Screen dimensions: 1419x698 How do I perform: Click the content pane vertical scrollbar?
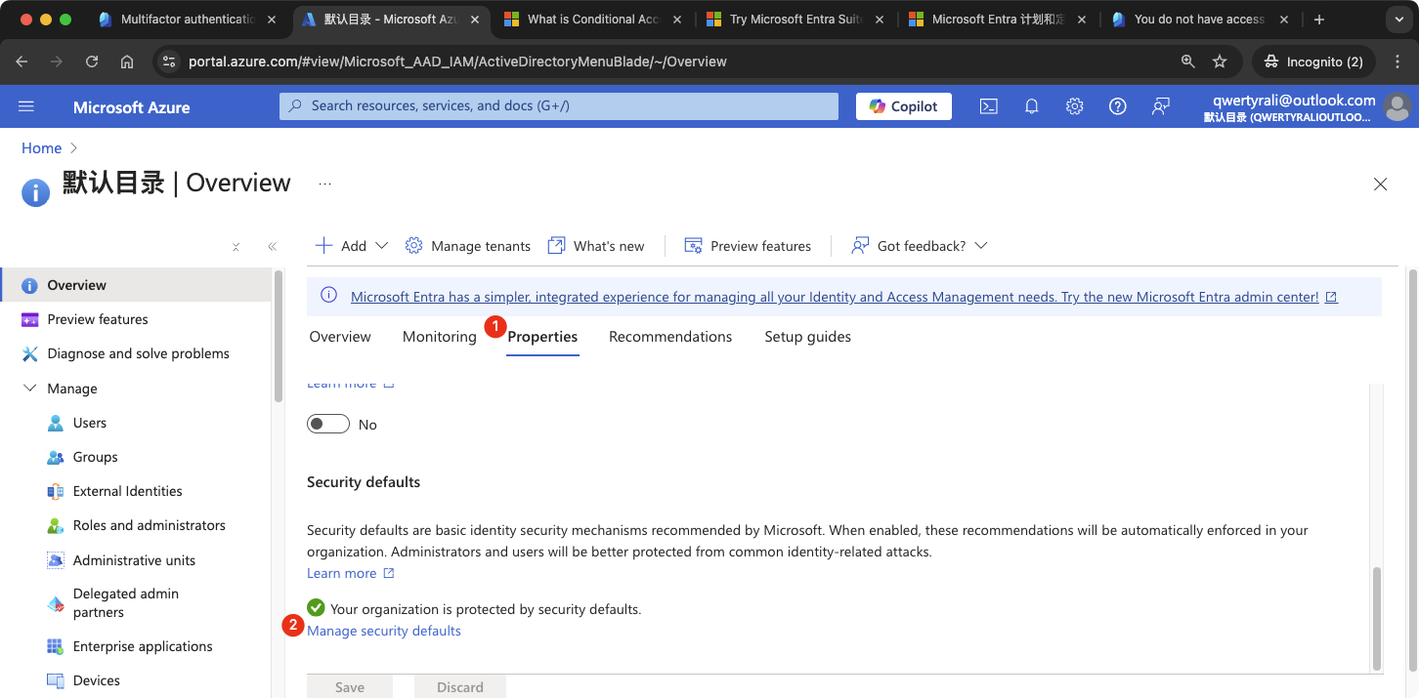[x=1377, y=617]
